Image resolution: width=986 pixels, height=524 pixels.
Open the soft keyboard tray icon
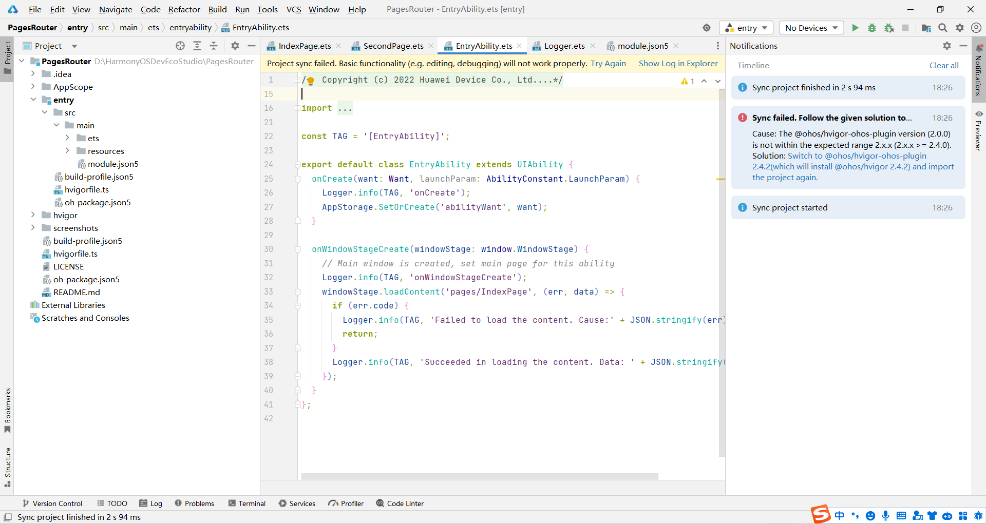901,516
